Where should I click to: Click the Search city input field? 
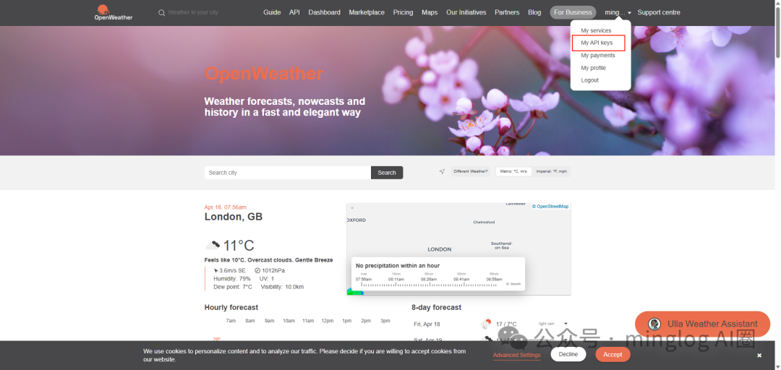[287, 173]
